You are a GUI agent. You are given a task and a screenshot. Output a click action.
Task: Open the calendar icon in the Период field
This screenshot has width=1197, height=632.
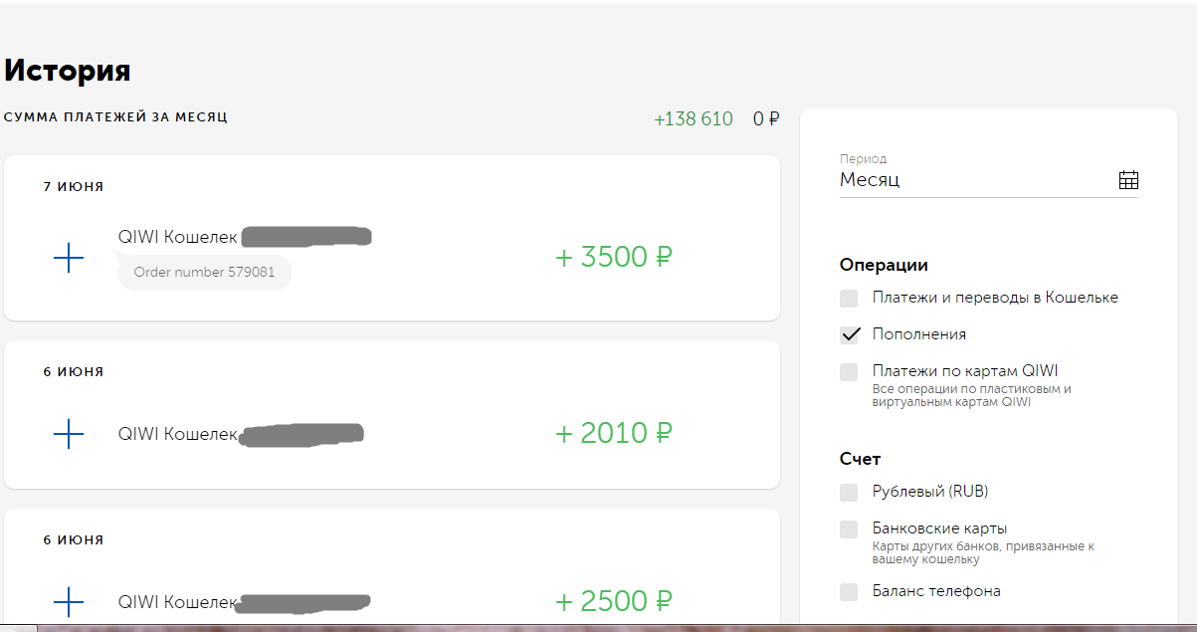click(x=1128, y=180)
